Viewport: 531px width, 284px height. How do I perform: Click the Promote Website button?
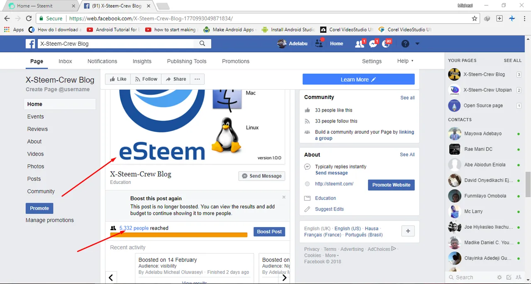[391, 185]
